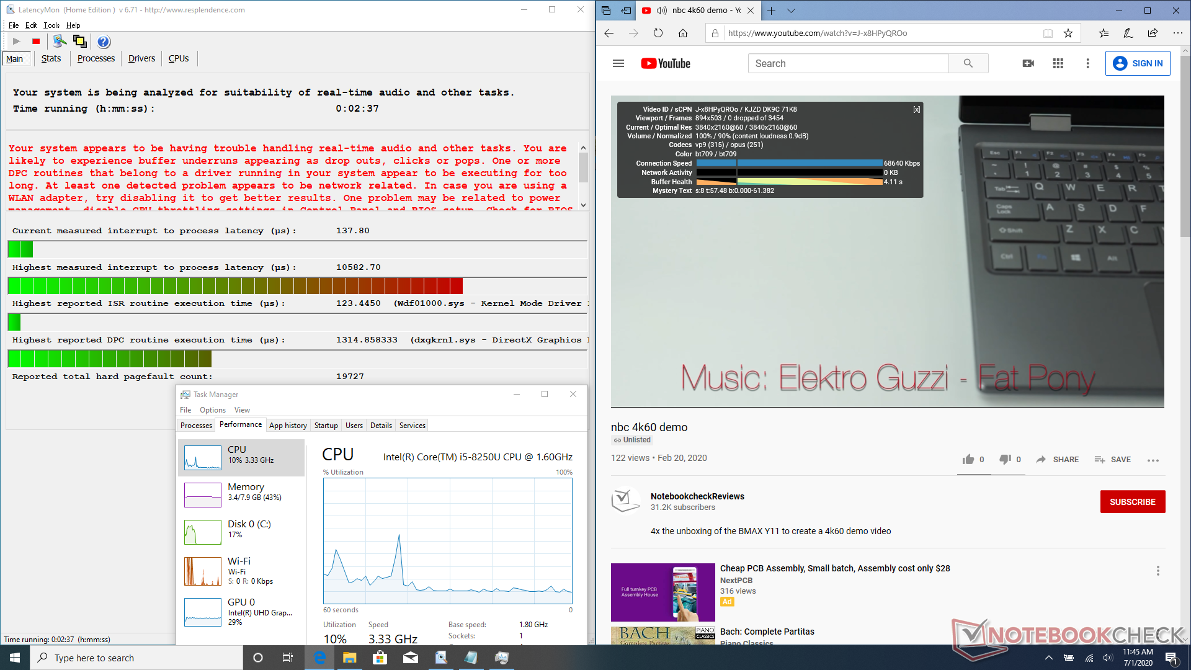Open the Edge Favorites hub icon
Viewport: 1191px width, 670px height.
[1104, 33]
